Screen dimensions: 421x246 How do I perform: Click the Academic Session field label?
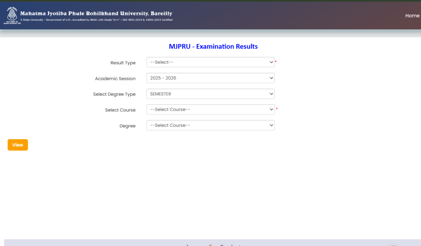coord(115,78)
